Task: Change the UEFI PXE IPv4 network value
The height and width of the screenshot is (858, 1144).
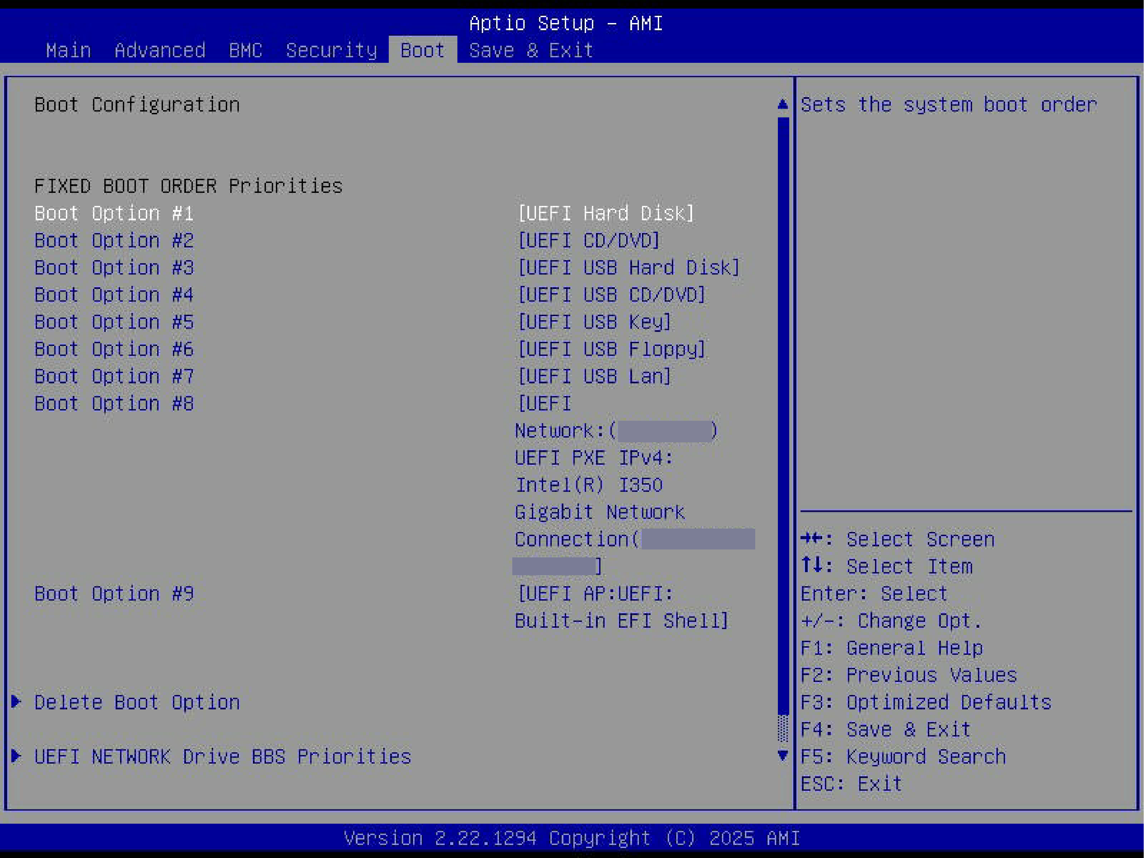Action: pyautogui.click(x=634, y=485)
